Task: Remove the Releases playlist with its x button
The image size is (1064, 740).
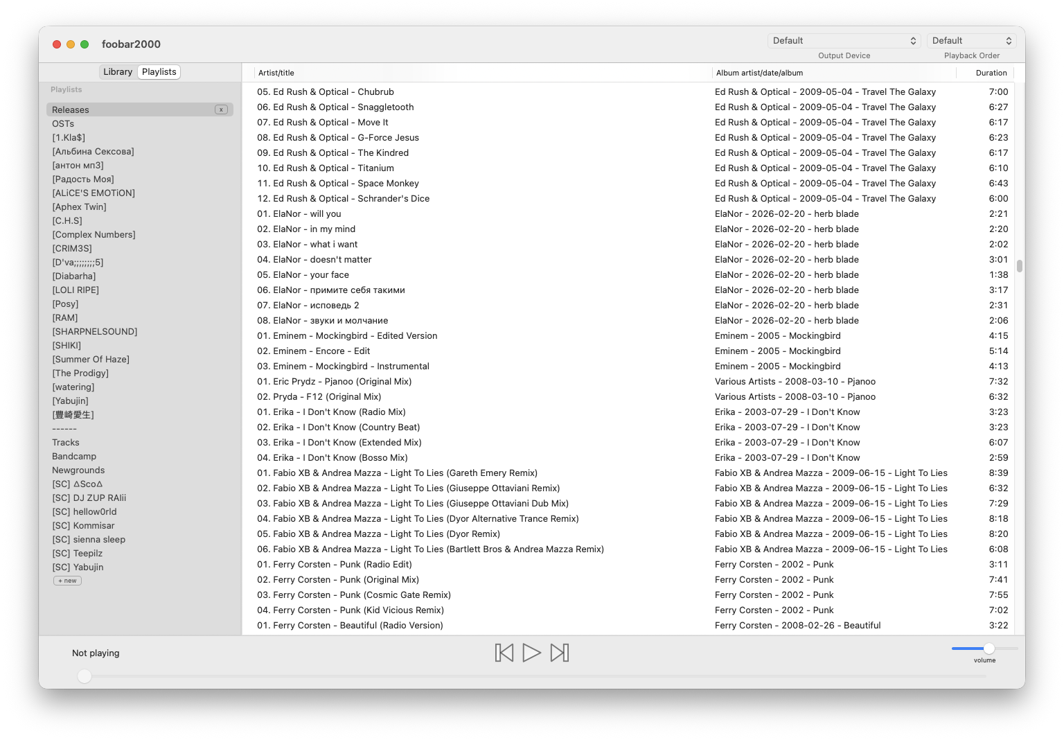Action: coord(221,109)
